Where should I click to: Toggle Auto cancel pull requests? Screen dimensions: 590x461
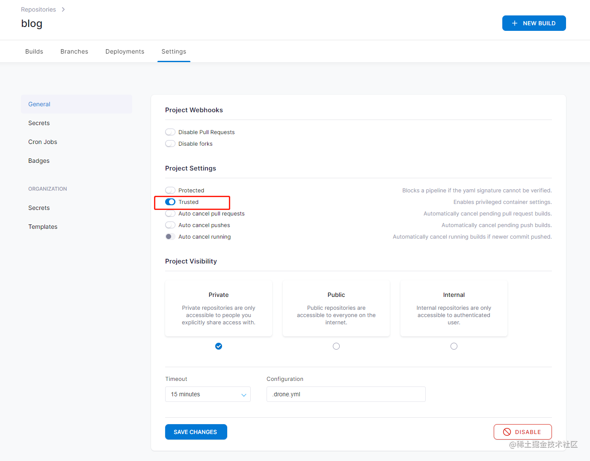170,213
